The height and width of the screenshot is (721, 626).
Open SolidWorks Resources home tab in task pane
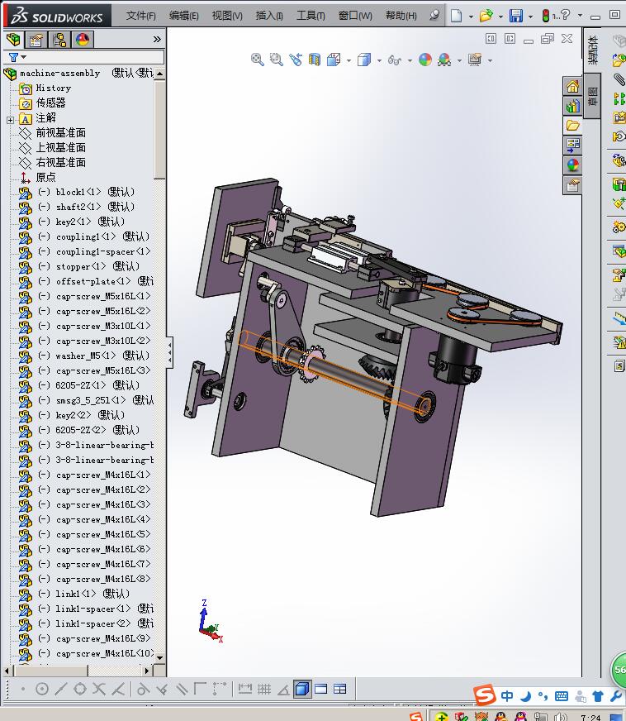pos(572,87)
